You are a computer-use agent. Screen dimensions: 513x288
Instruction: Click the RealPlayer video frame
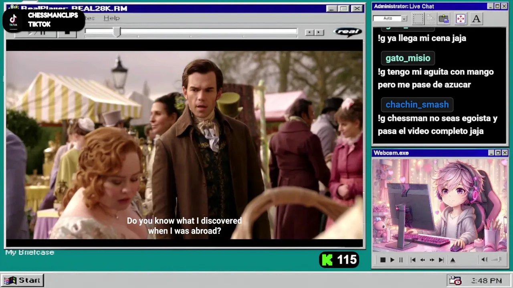tap(184, 144)
